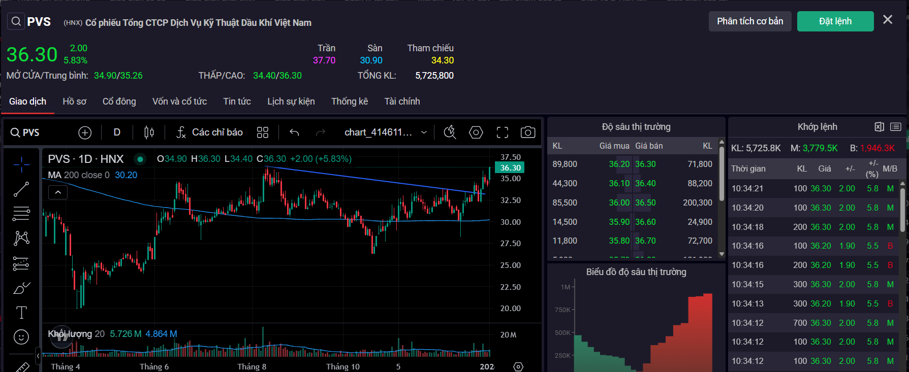Export matched orders to Excel
Image resolution: width=909 pixels, height=372 pixels.
pyautogui.click(x=880, y=127)
